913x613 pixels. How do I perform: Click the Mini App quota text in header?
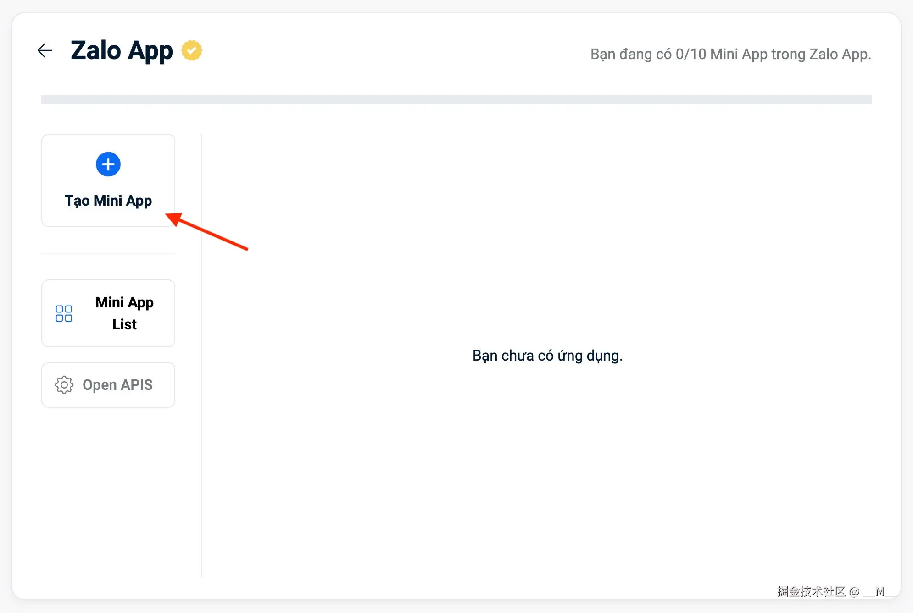point(730,54)
